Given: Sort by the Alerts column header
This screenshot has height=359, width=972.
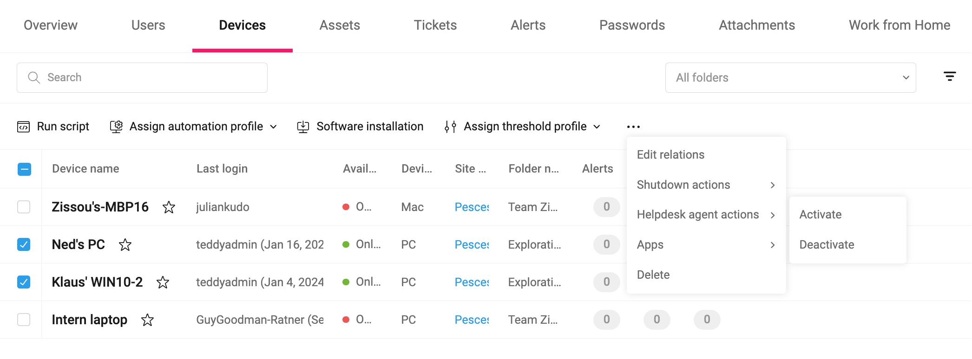Looking at the screenshot, I should 598,169.
